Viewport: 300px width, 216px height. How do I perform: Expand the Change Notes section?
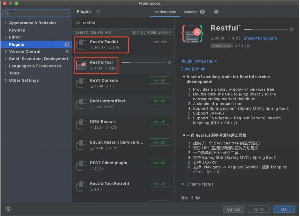tap(183, 184)
